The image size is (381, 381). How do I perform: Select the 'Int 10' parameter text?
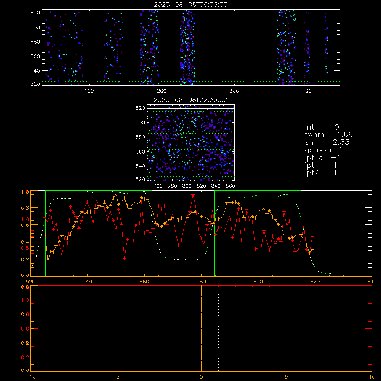(322, 127)
